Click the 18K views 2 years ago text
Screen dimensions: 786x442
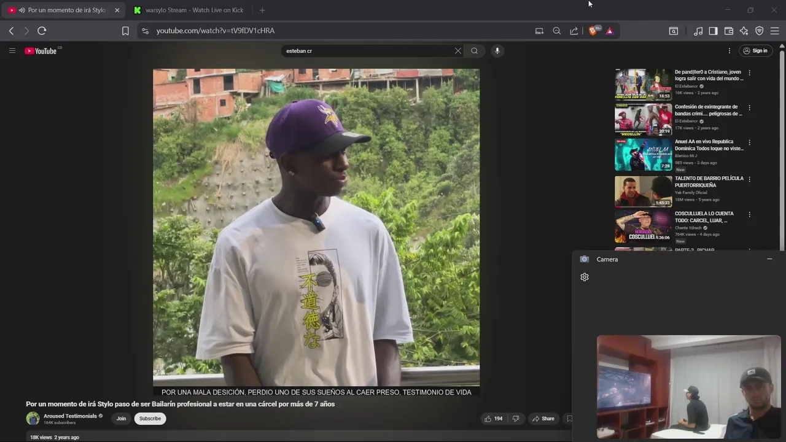(x=55, y=437)
